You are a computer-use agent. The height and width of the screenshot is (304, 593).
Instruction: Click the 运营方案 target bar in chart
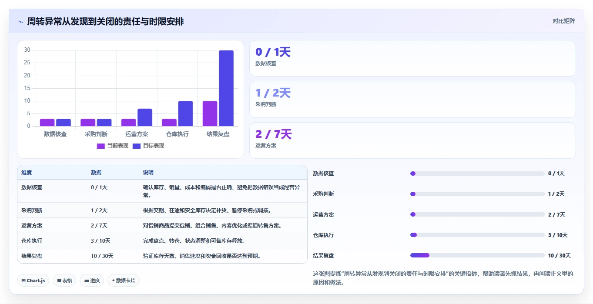(145, 117)
